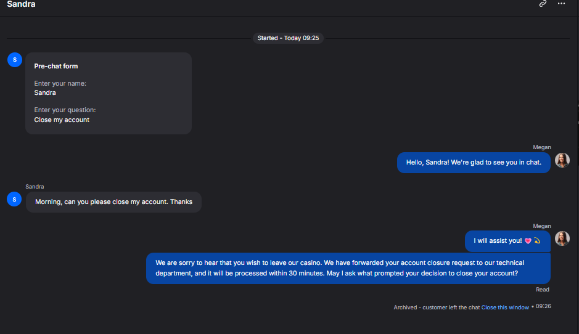This screenshot has width=579, height=334.
Task: Click the Hello Sandra greeting bubble
Action: coord(474,163)
